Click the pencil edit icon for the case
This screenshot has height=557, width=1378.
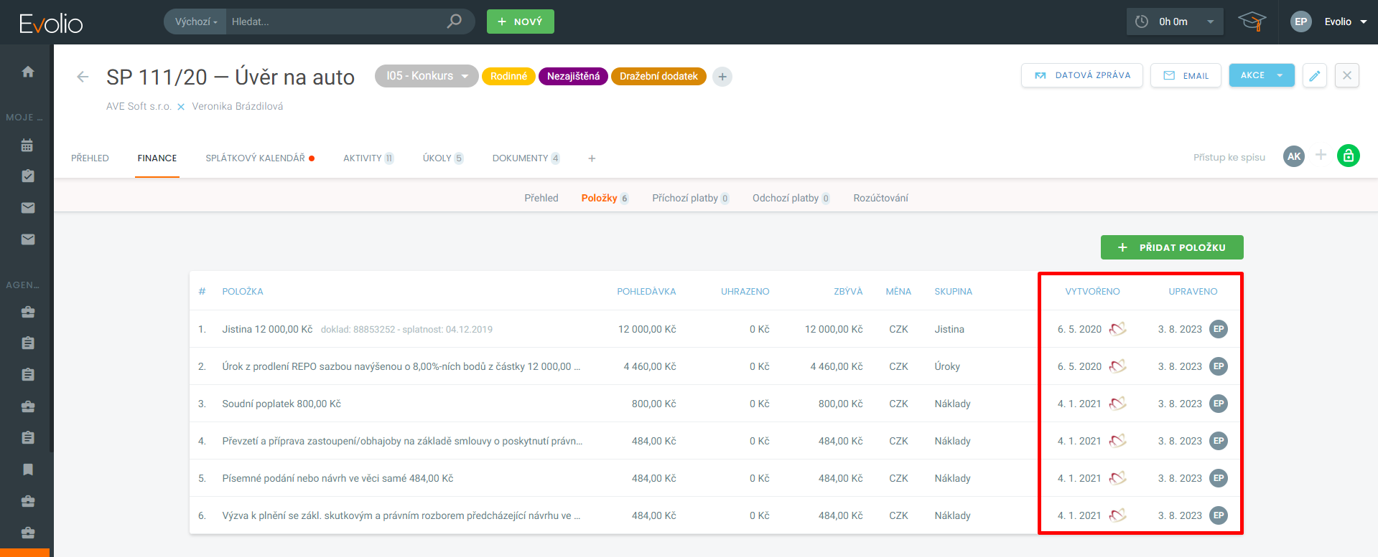pyautogui.click(x=1314, y=75)
